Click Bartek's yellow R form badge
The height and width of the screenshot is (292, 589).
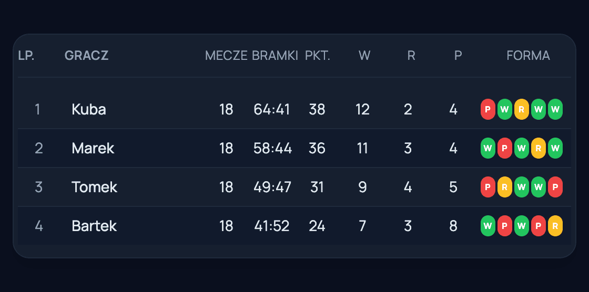(555, 226)
